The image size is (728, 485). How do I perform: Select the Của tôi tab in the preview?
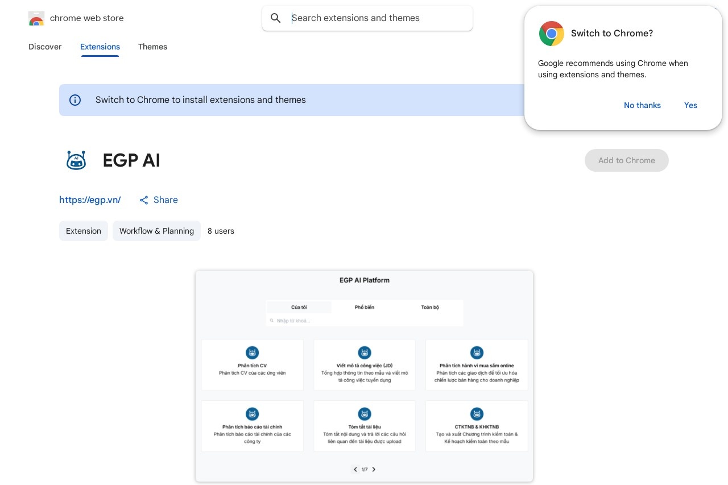[299, 307]
